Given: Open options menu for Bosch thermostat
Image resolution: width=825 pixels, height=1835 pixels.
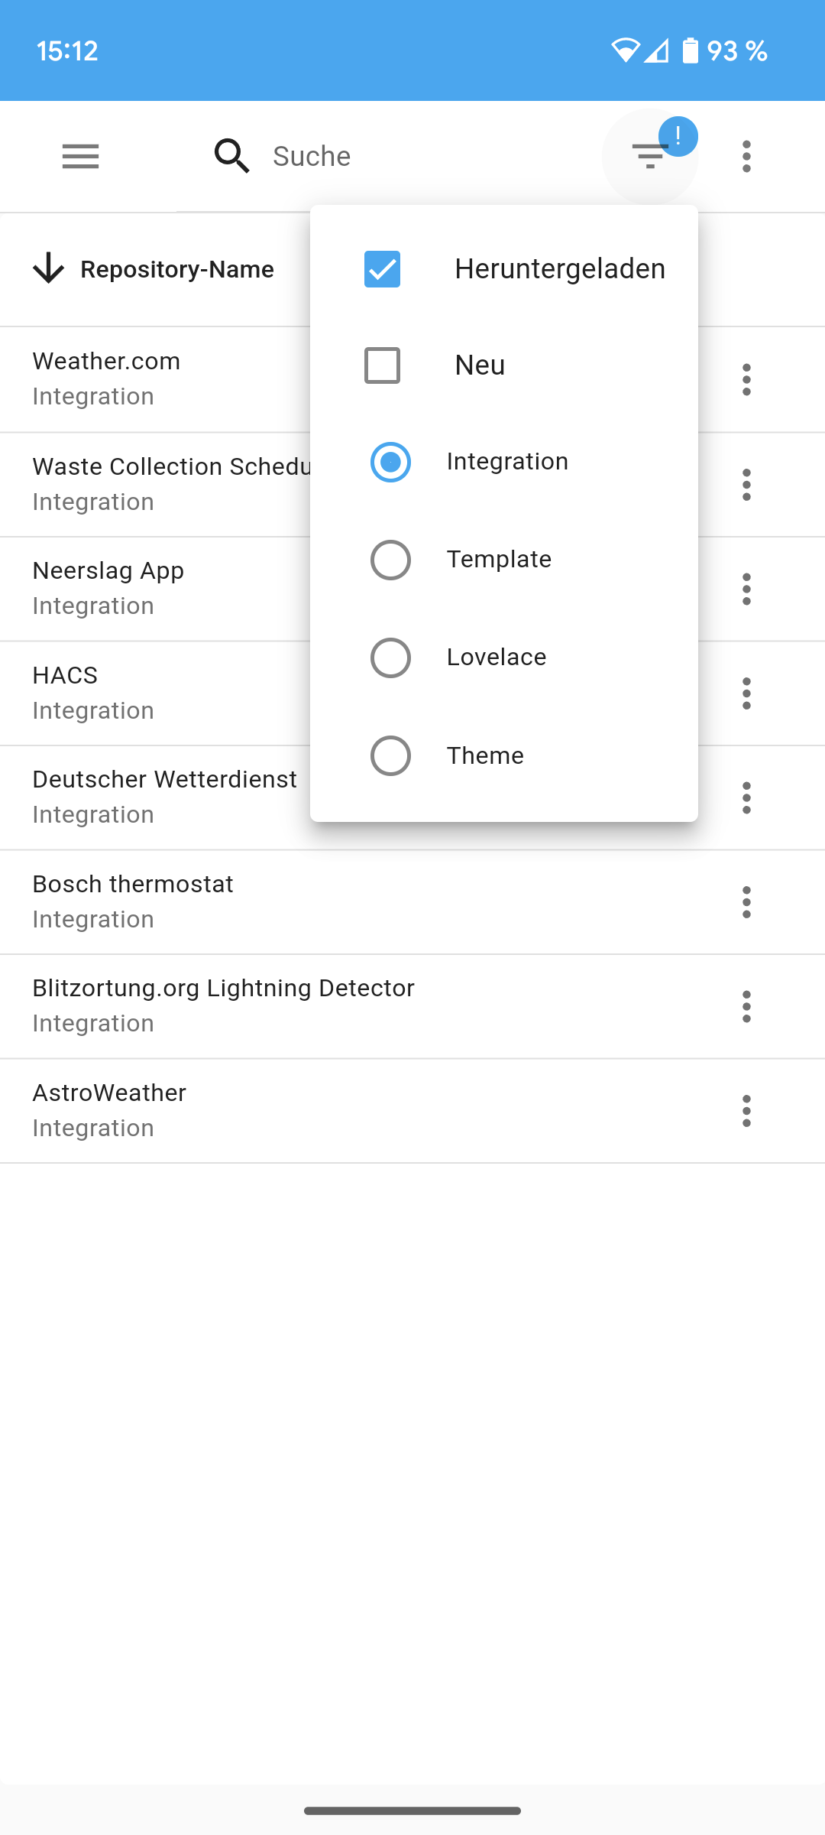Looking at the screenshot, I should [x=746, y=902].
